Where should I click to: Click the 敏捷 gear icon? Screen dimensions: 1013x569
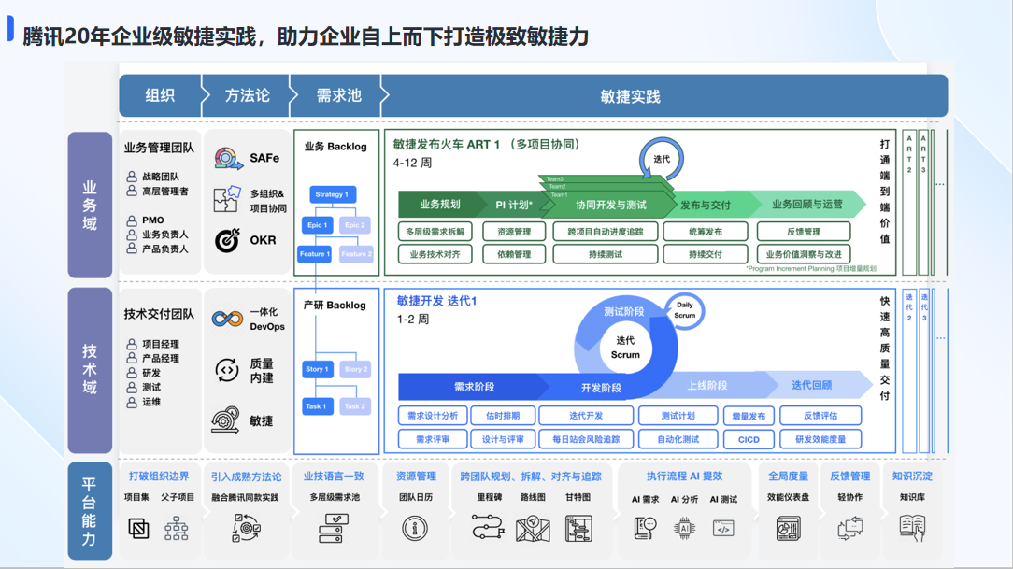click(226, 420)
